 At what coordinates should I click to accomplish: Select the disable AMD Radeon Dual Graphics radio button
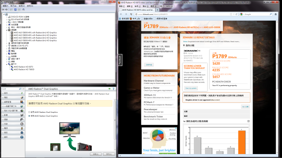[29, 116]
